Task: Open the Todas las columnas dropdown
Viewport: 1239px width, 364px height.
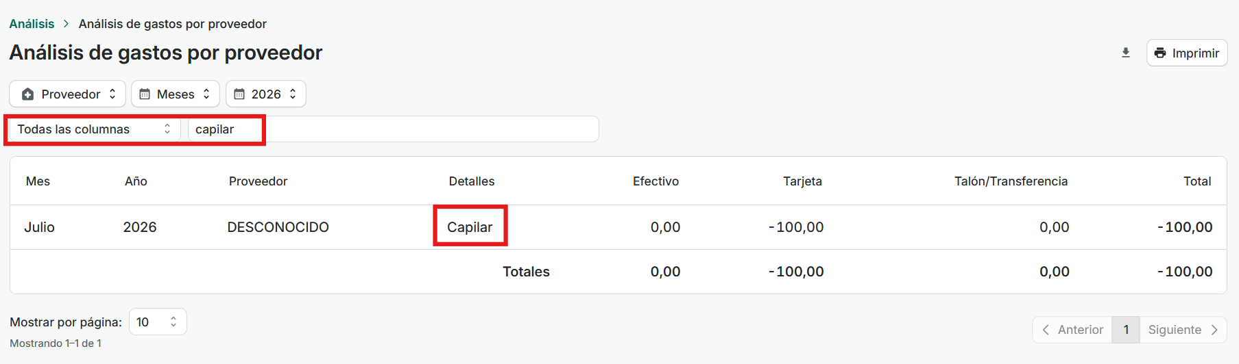Action: point(95,129)
